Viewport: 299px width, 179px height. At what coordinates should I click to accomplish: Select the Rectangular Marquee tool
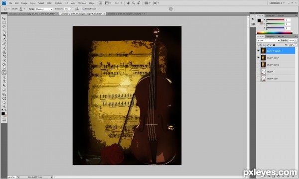coord(4,23)
